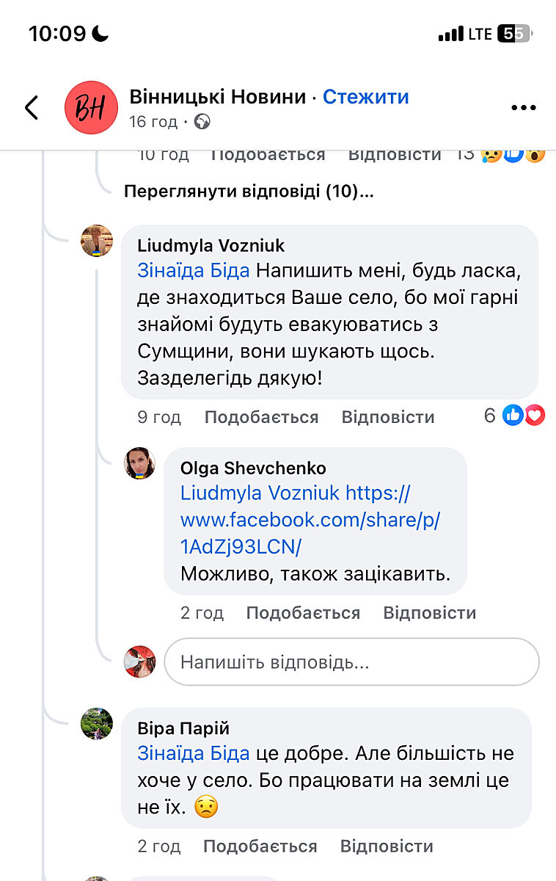Tap Olga Shevchenko's profile avatar
This screenshot has width=556, height=881.
tap(139, 463)
